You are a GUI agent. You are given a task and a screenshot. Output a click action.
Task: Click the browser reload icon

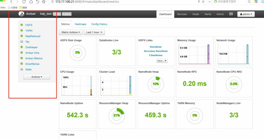click(x=24, y=2)
